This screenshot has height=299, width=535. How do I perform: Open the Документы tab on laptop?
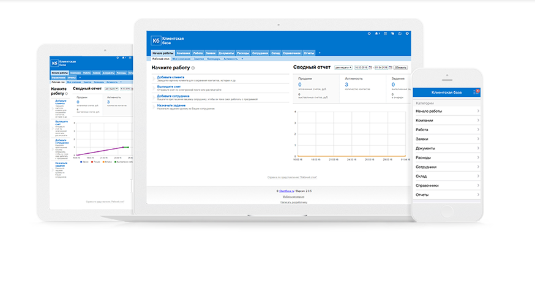(x=226, y=53)
